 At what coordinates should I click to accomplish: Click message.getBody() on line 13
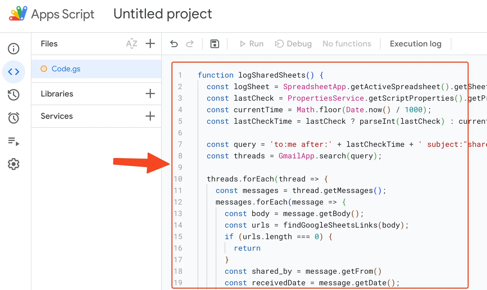click(321, 214)
